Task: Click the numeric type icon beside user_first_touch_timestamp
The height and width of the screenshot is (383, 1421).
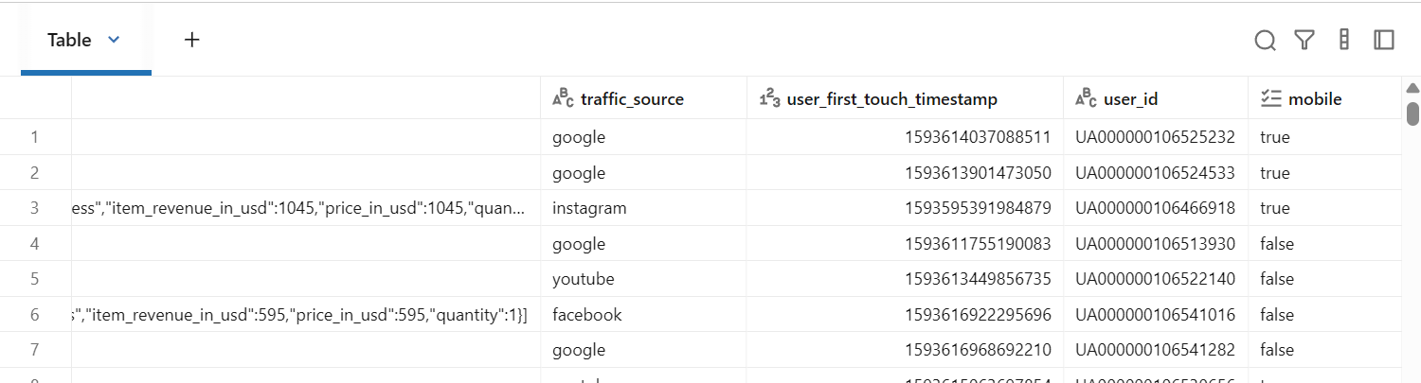Action: coord(769,98)
